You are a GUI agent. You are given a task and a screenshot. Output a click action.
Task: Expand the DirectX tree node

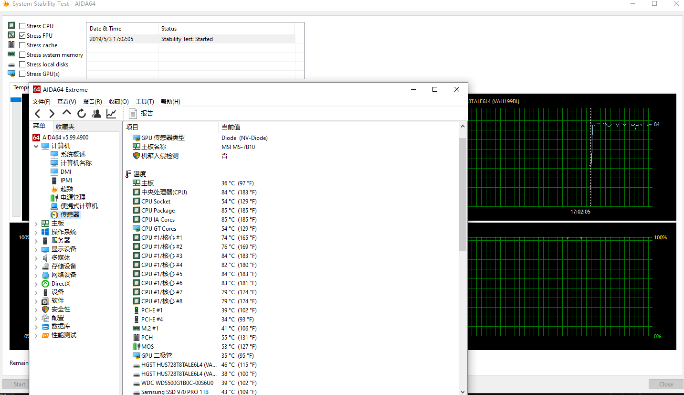pyautogui.click(x=36, y=283)
